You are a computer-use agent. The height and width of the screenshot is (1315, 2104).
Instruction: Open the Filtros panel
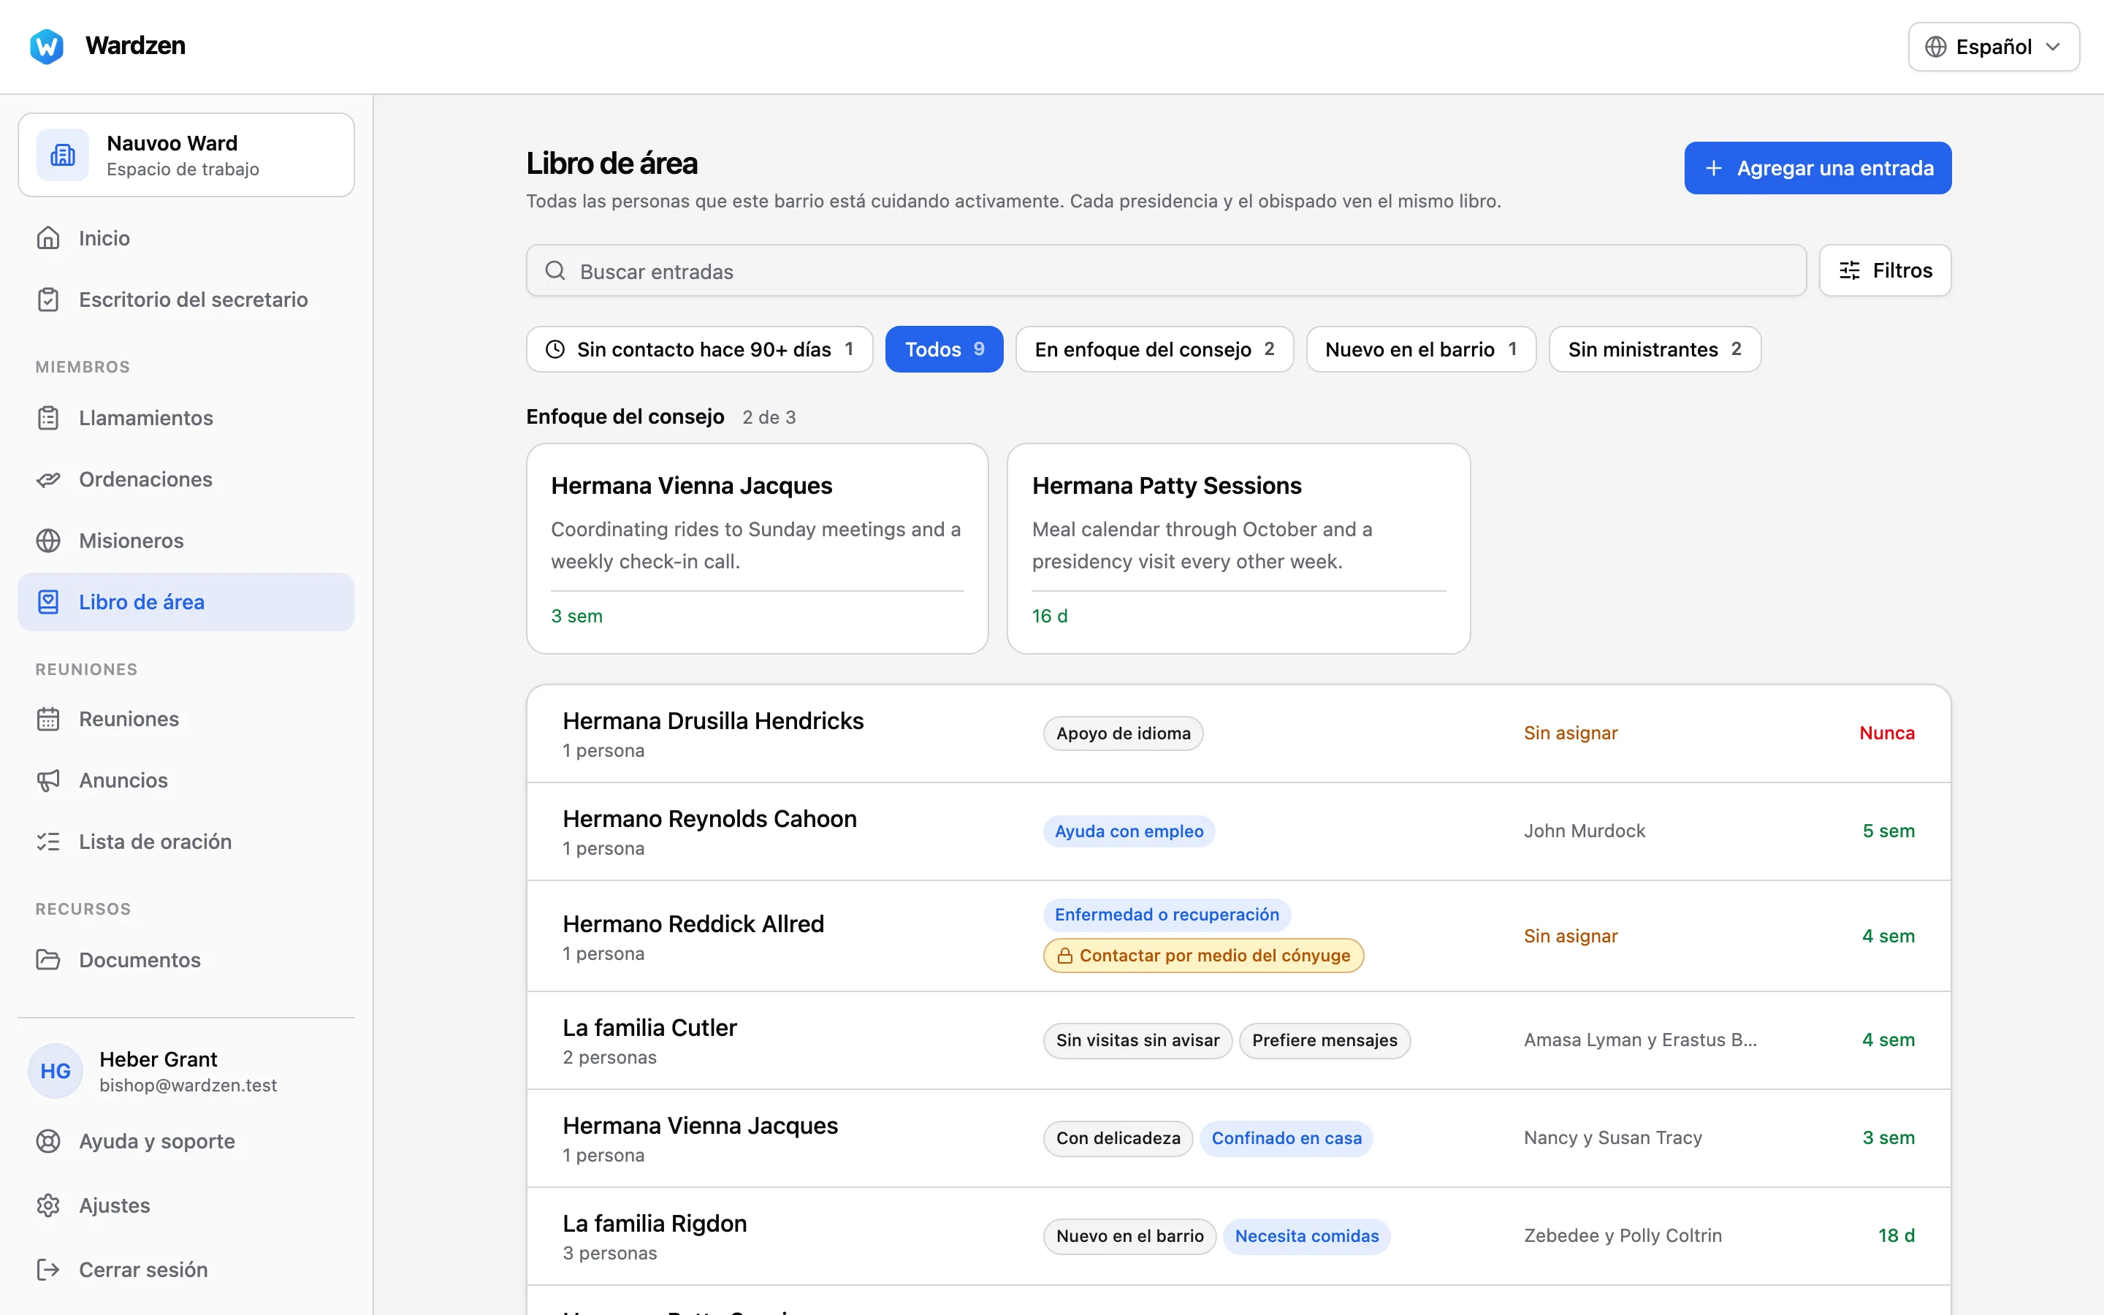click(1885, 270)
